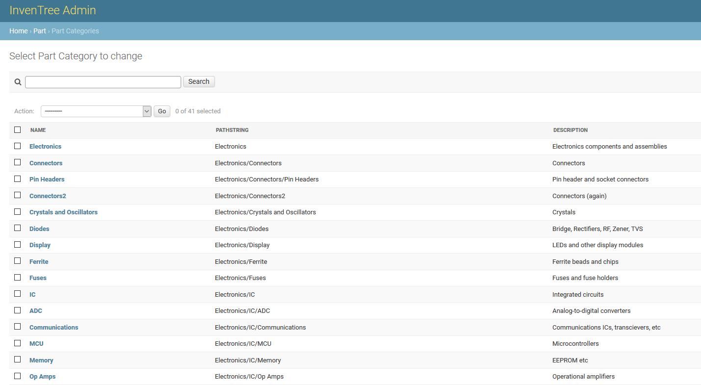Open the Crystals and Oscillators category
This screenshot has height=385, width=701.
pos(63,212)
